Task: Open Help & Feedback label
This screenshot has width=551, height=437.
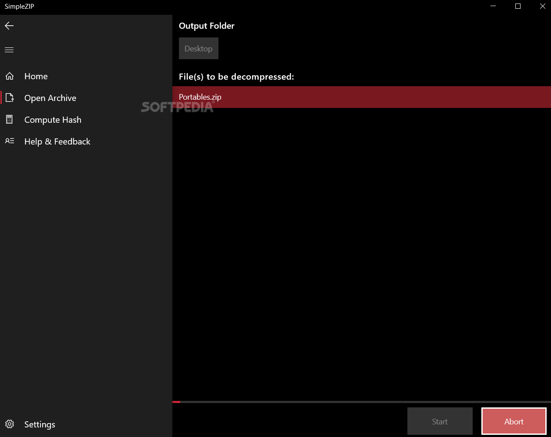Action: (x=57, y=141)
